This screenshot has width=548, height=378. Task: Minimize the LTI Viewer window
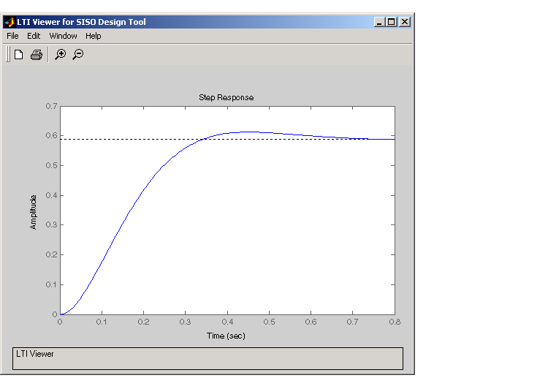pos(380,22)
